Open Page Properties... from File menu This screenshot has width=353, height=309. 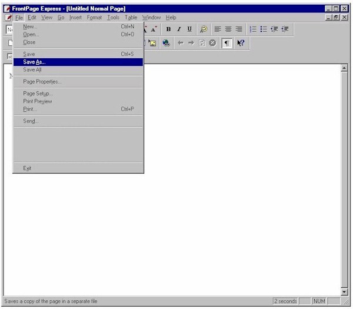coord(78,82)
